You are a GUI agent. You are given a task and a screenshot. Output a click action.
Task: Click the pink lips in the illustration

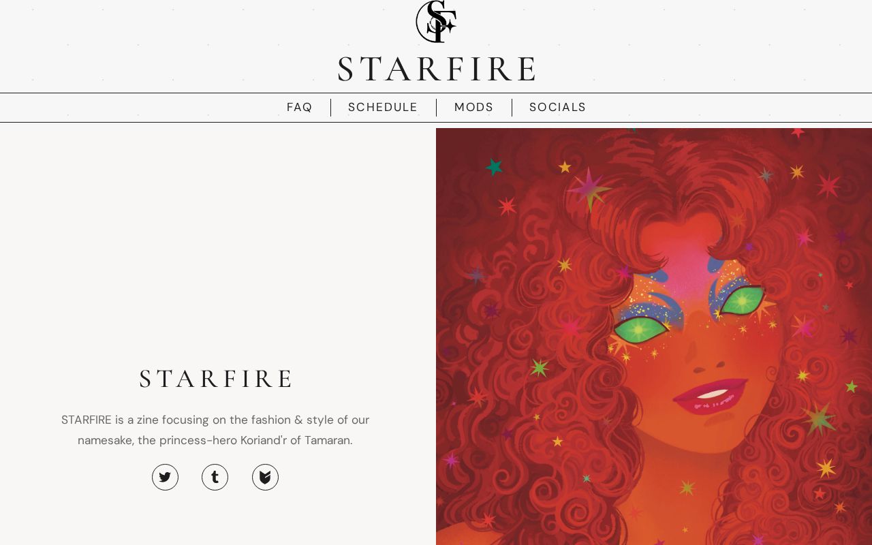click(x=711, y=396)
